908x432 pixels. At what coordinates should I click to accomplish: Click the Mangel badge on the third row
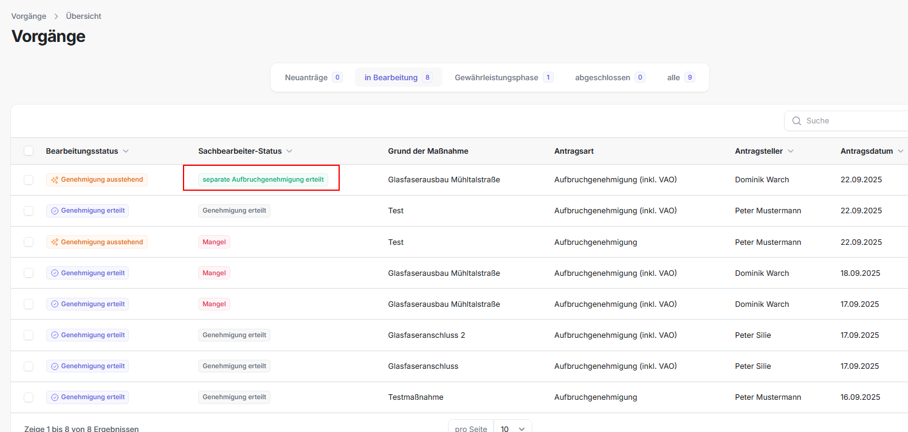coord(214,241)
